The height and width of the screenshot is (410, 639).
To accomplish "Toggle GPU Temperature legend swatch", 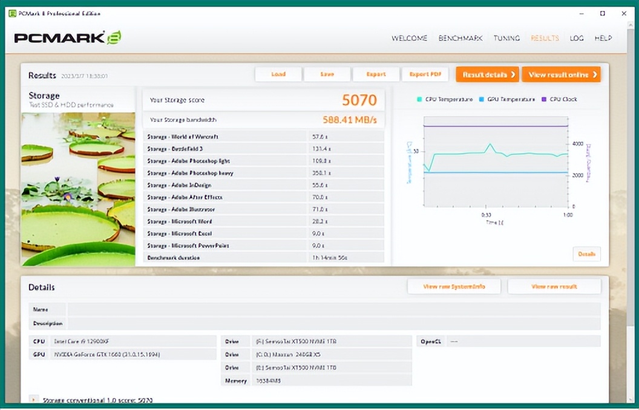I will coord(481,99).
